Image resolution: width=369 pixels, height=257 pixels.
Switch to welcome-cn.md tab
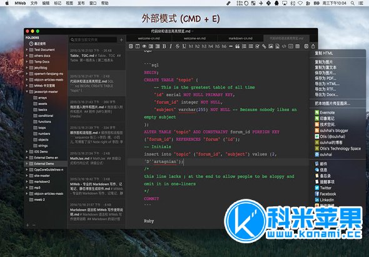click(149, 38)
